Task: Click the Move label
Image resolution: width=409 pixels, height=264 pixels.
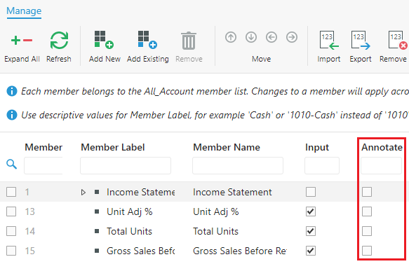Action: click(x=262, y=59)
